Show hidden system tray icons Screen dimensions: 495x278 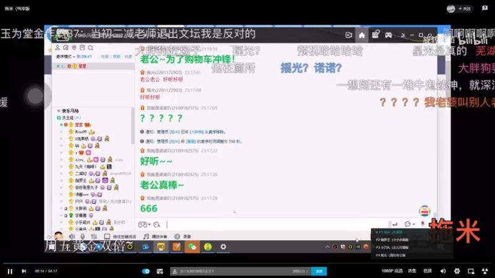(x=327, y=246)
